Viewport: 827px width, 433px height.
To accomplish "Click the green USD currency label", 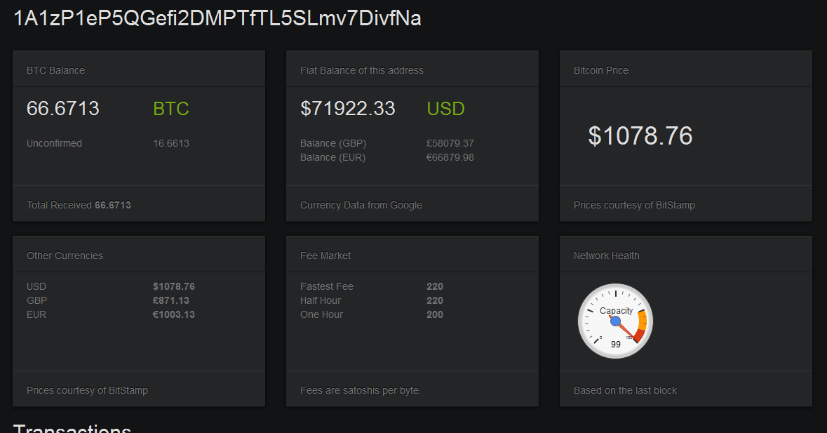I will (x=445, y=109).
